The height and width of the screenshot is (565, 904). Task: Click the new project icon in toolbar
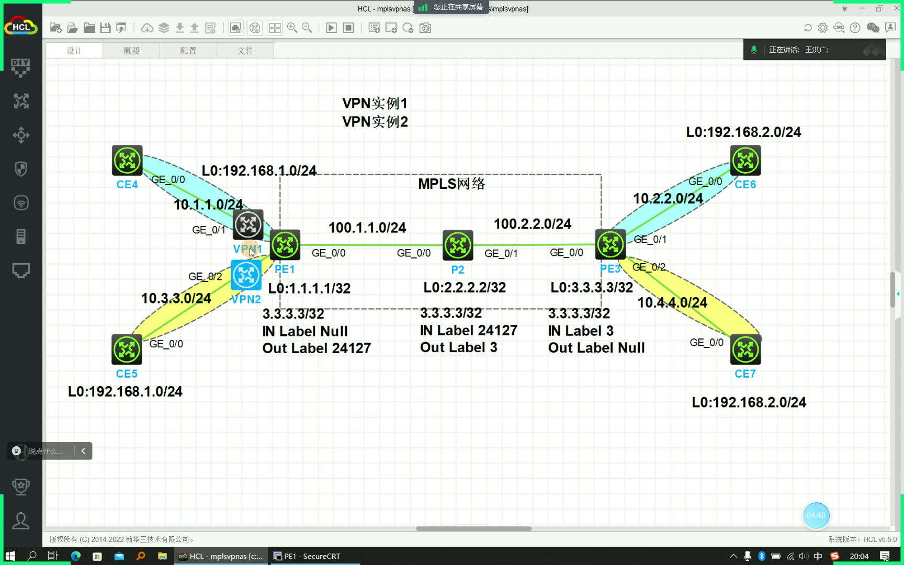55,28
